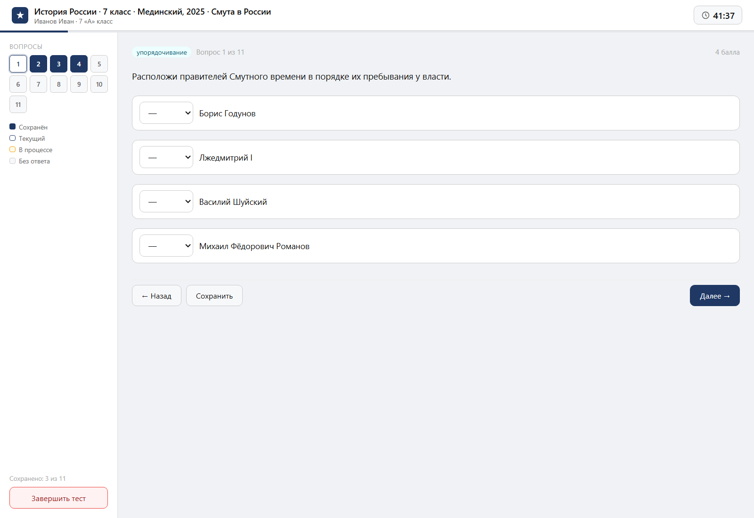This screenshot has width=754, height=518.
Task: Proceed with the Далее button
Action: [715, 296]
